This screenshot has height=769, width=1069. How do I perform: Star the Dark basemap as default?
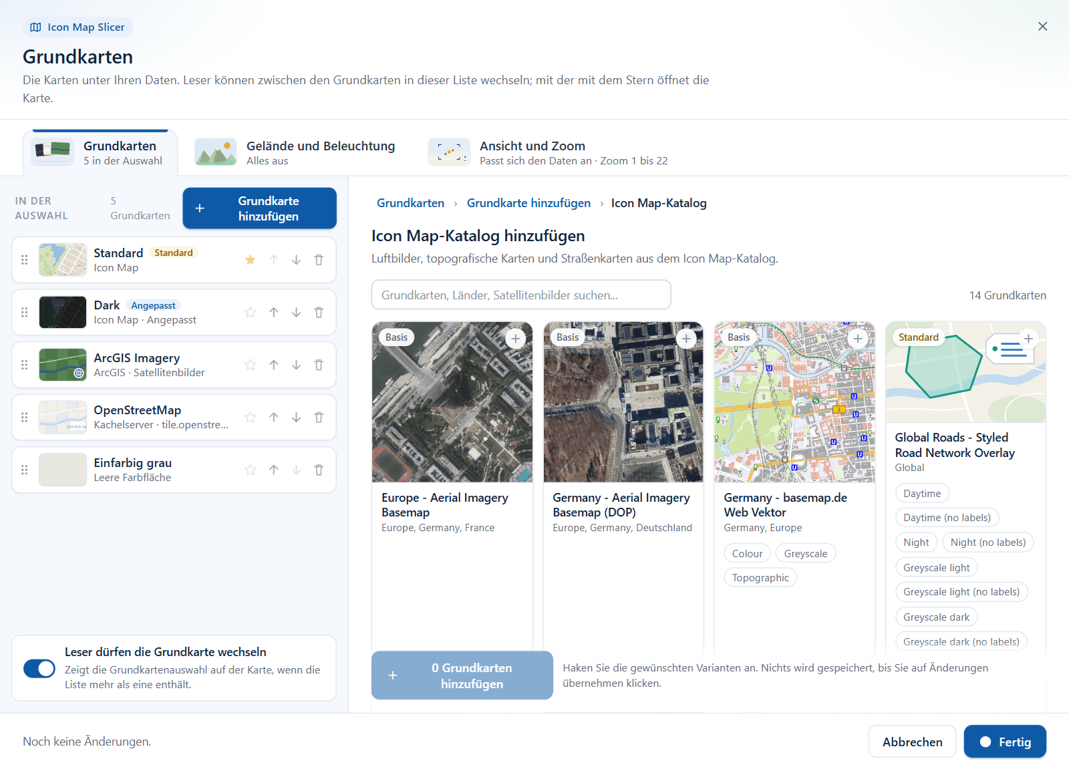pyautogui.click(x=251, y=312)
